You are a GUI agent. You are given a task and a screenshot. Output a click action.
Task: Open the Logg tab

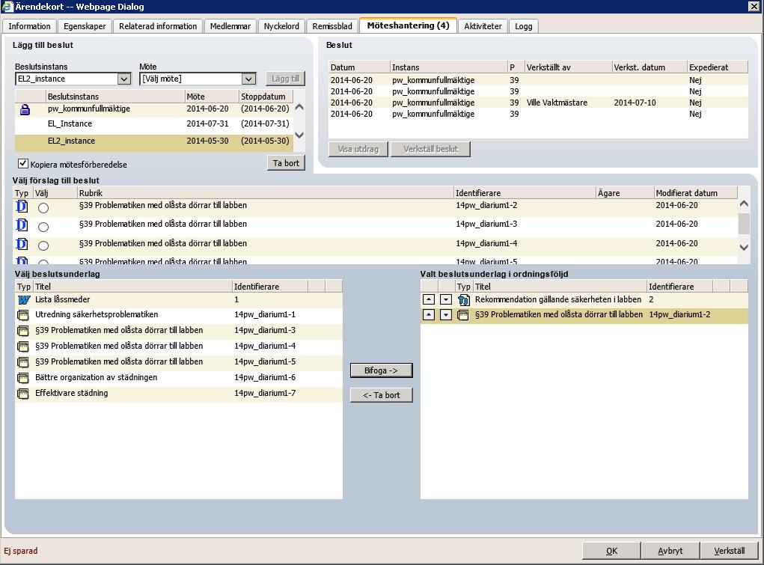[524, 26]
